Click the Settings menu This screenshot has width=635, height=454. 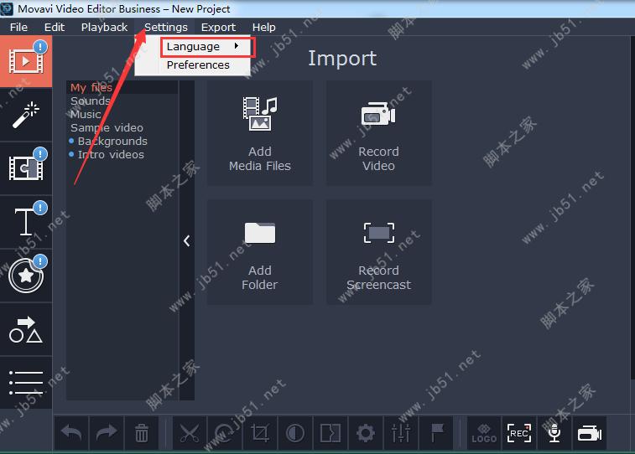pyautogui.click(x=165, y=27)
